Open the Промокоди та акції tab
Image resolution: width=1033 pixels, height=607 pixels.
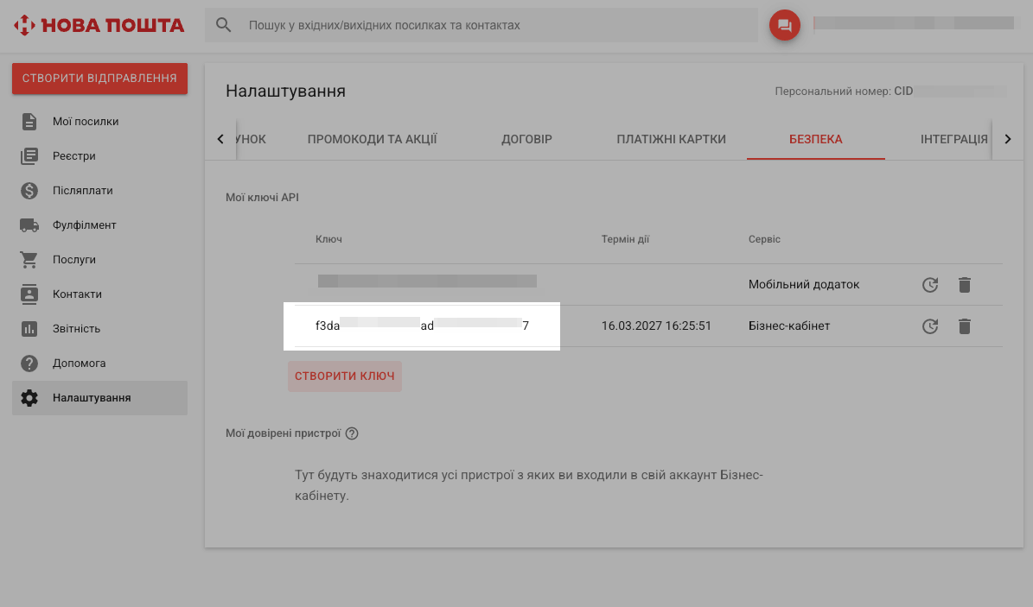373,139
